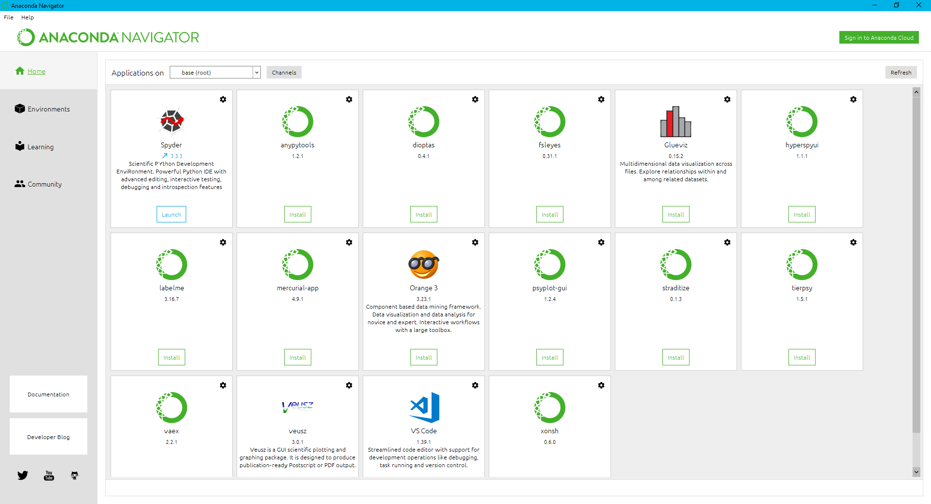Image resolution: width=931 pixels, height=504 pixels.
Task: Switch to the Learning tab
Action: click(41, 147)
